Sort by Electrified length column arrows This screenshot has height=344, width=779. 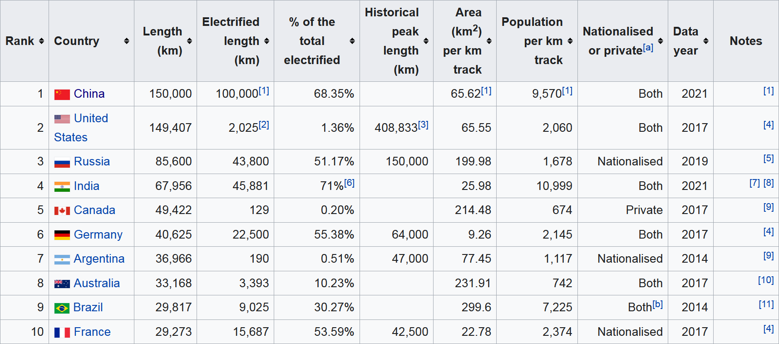click(266, 41)
